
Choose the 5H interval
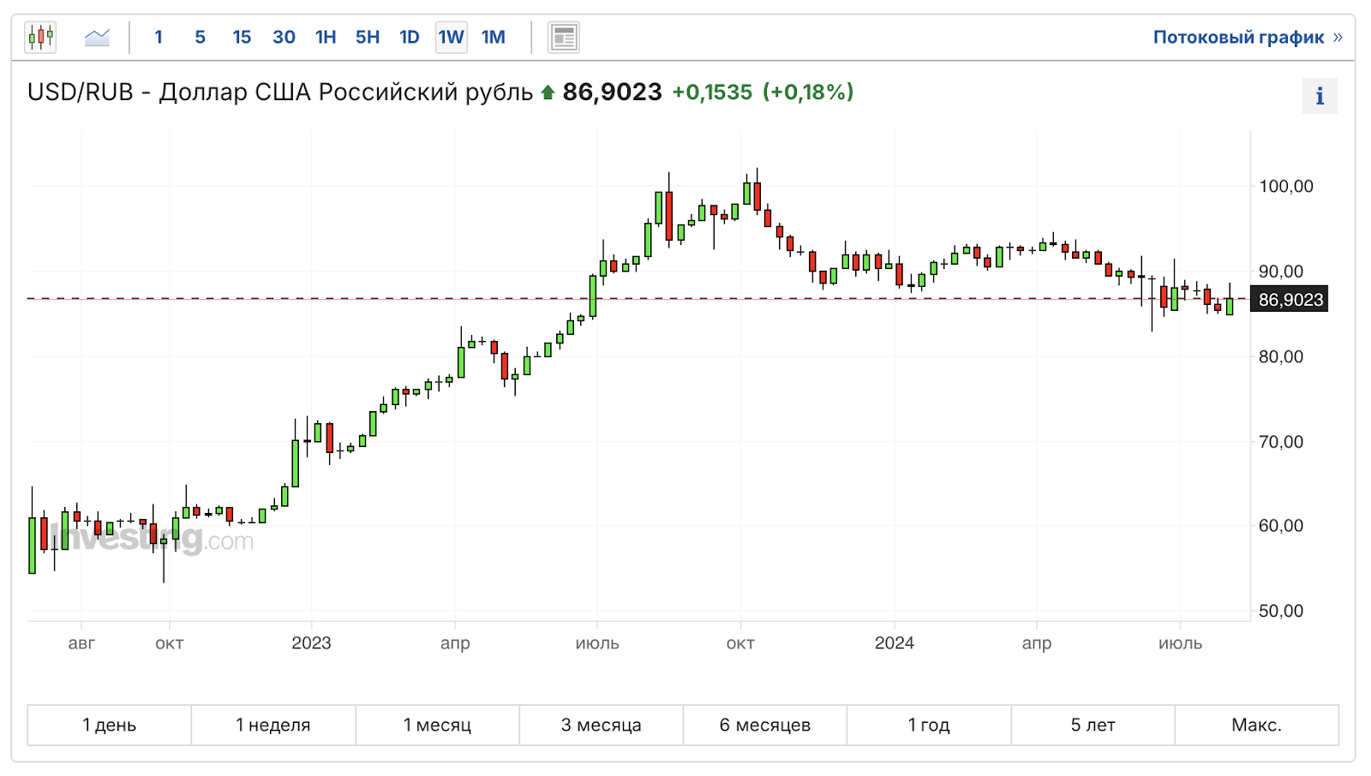pos(368,37)
